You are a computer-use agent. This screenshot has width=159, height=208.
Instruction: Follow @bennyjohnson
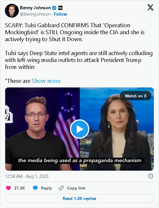(x=60, y=14)
